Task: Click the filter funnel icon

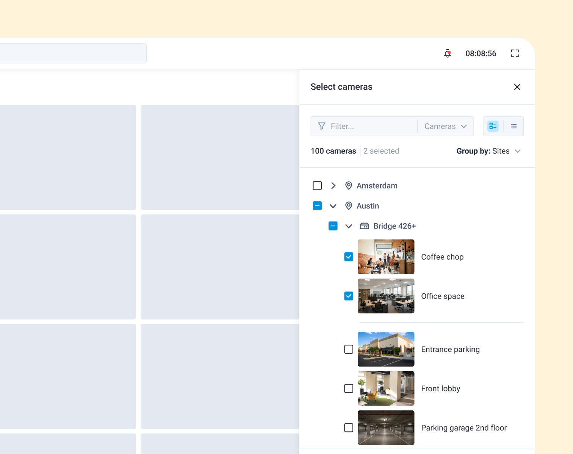Action: click(322, 126)
